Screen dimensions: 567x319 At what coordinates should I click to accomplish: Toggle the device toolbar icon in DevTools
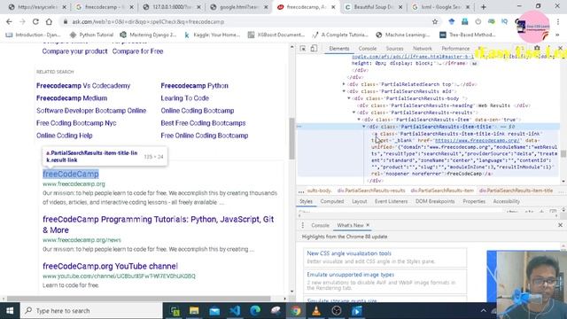[314, 48]
